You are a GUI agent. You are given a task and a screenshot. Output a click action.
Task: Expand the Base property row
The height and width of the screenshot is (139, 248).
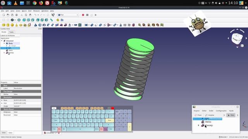point(2,100)
